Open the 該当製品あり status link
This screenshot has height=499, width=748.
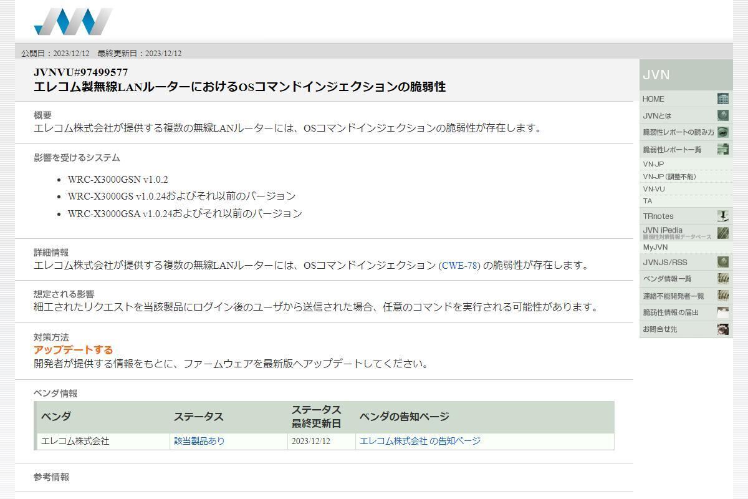click(199, 441)
